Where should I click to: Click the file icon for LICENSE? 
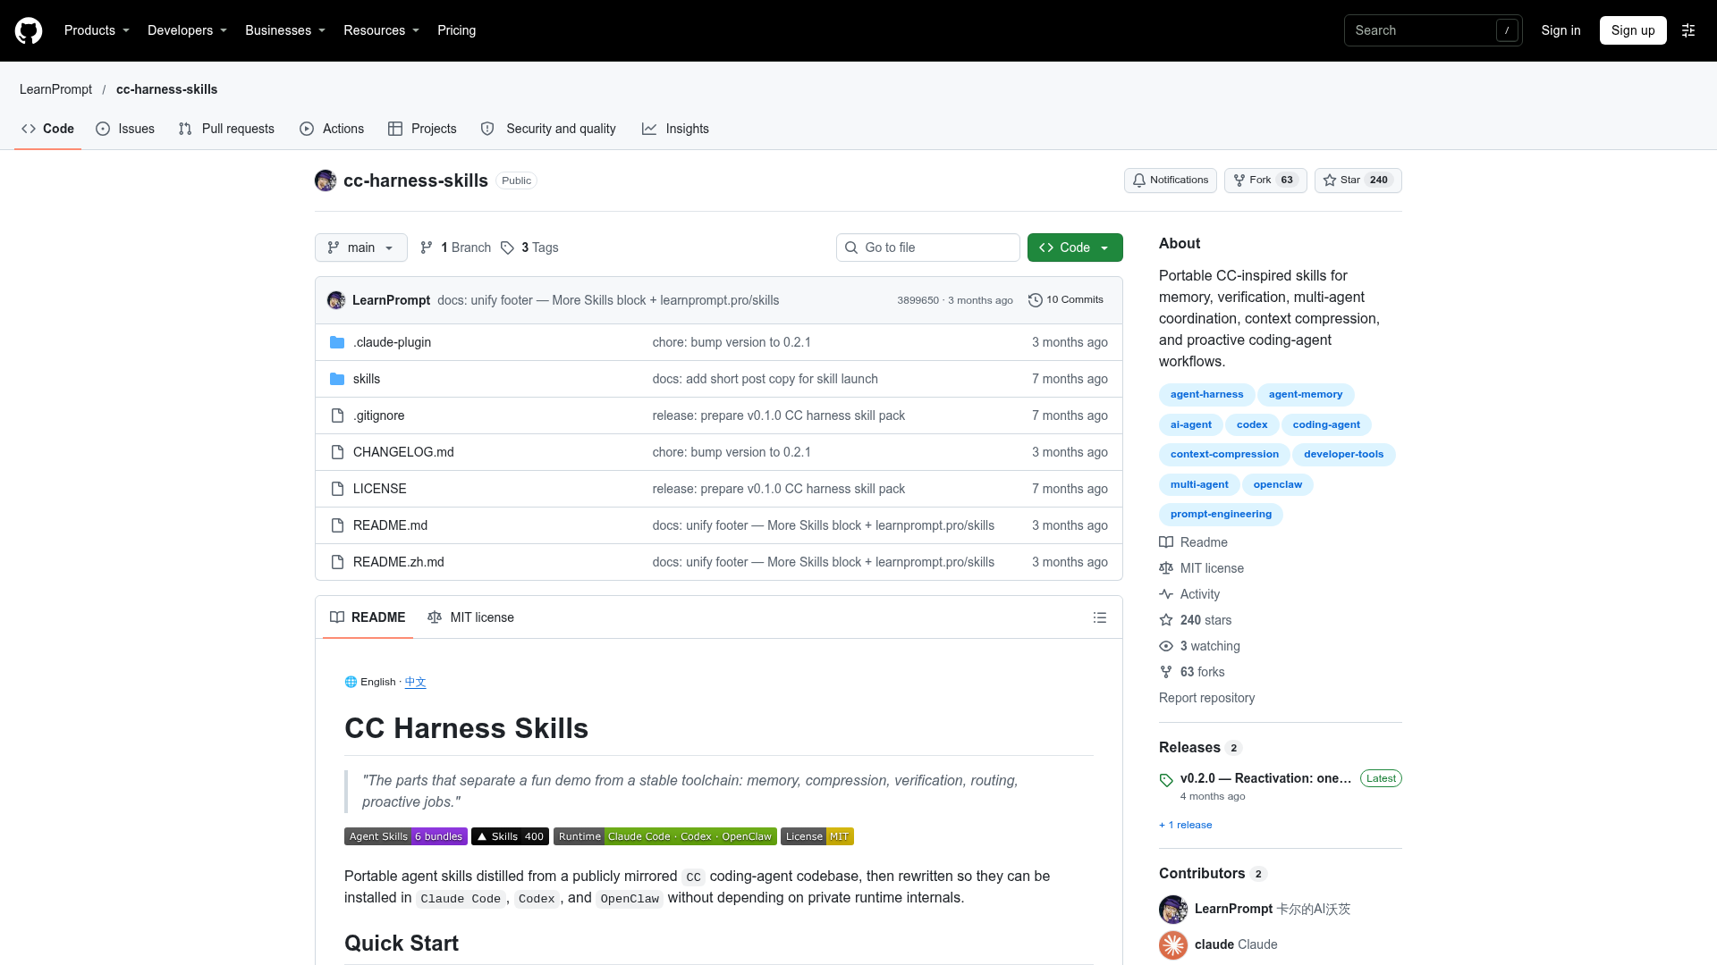pos(337,489)
